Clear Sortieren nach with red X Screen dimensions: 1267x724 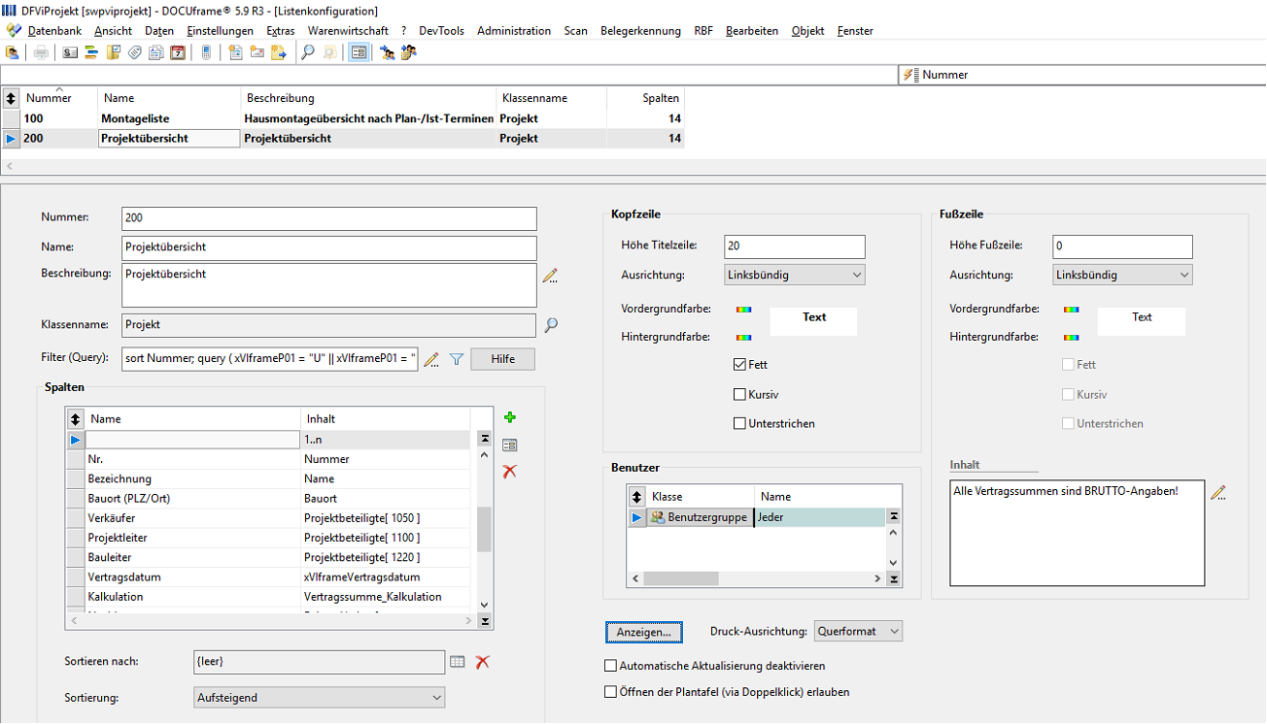coord(482,662)
